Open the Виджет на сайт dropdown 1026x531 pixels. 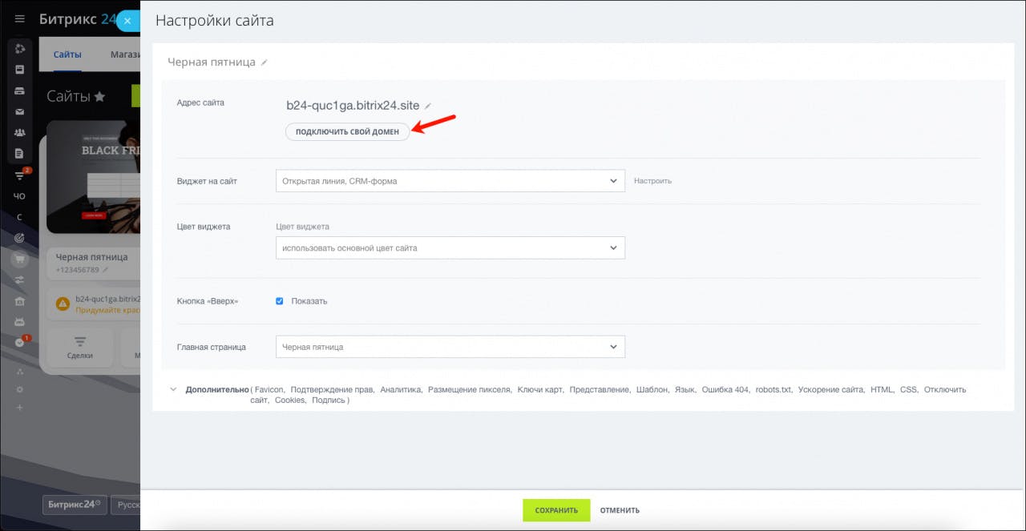point(450,181)
